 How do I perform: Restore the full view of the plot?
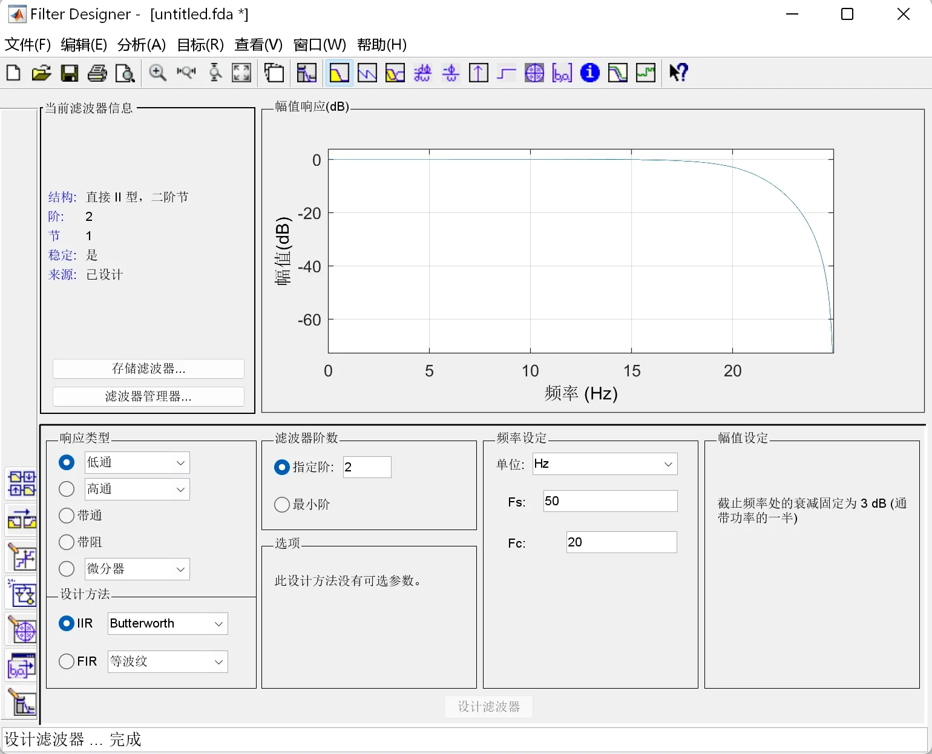coord(241,73)
